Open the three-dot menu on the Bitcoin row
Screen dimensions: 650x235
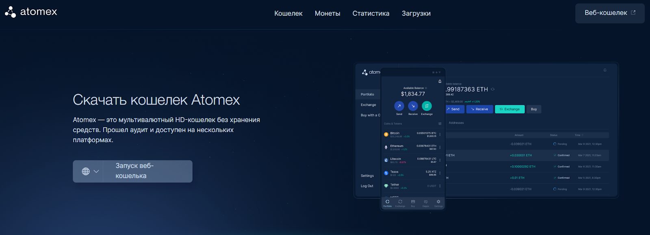[440, 135]
